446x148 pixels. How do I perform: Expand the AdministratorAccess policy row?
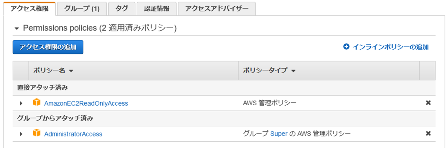coord(21,134)
